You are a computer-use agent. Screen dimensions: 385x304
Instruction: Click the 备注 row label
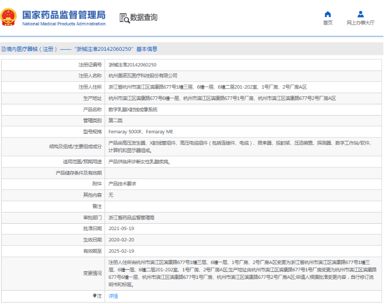pyautogui.click(x=97, y=206)
